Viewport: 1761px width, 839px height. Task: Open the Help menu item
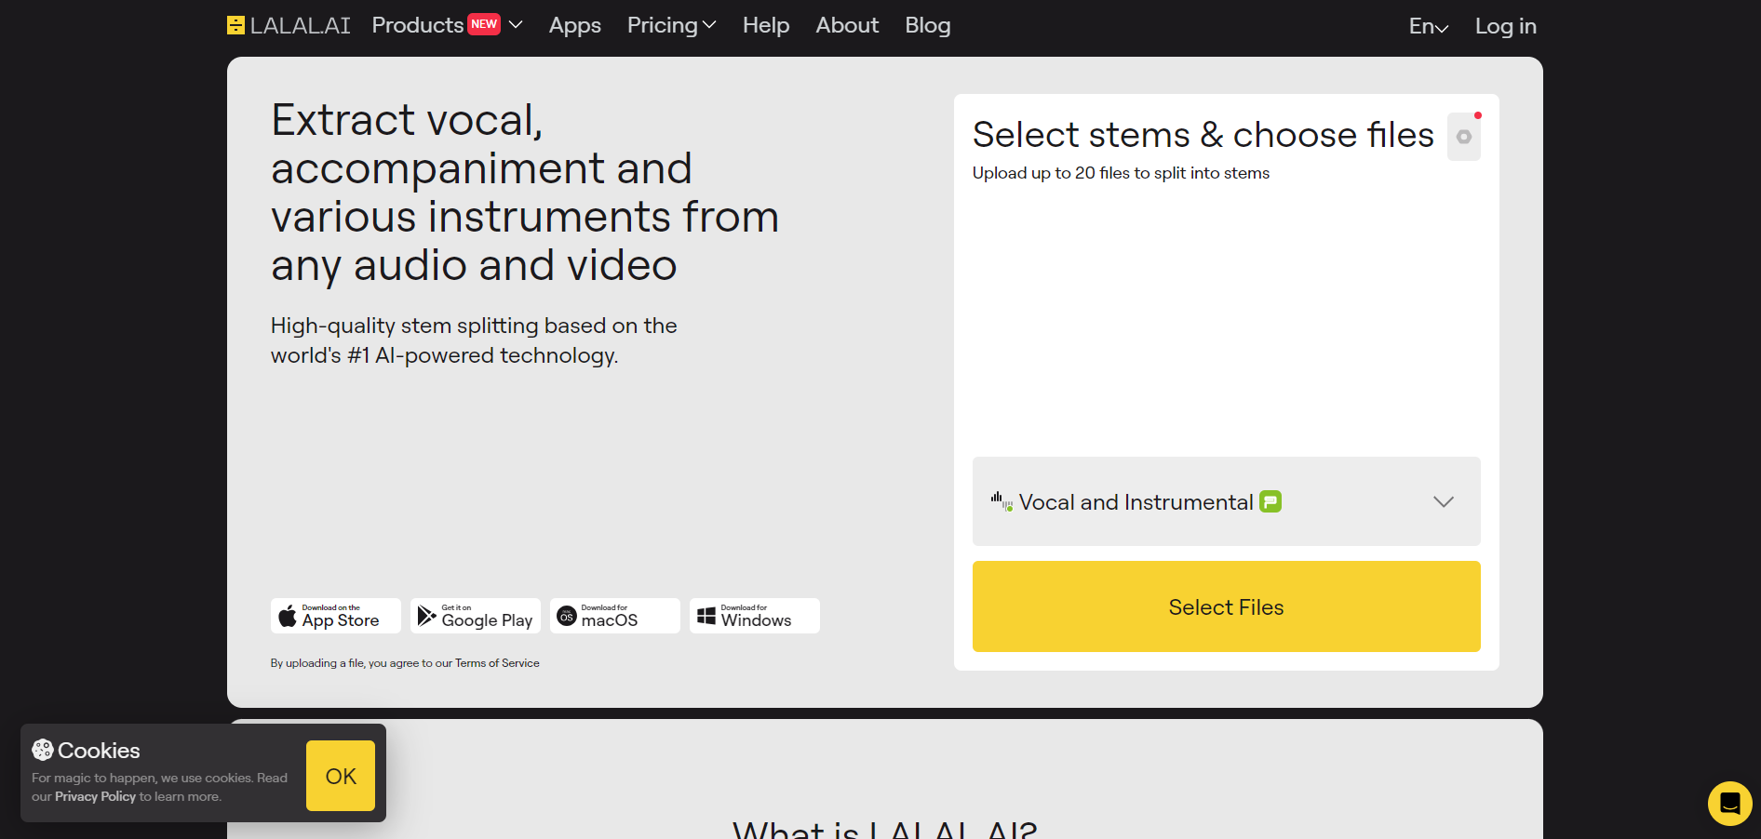point(766,25)
